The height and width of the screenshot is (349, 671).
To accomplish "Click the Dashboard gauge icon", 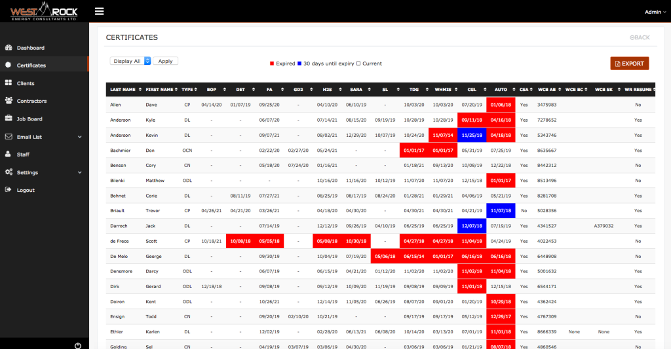I will pos(9,48).
